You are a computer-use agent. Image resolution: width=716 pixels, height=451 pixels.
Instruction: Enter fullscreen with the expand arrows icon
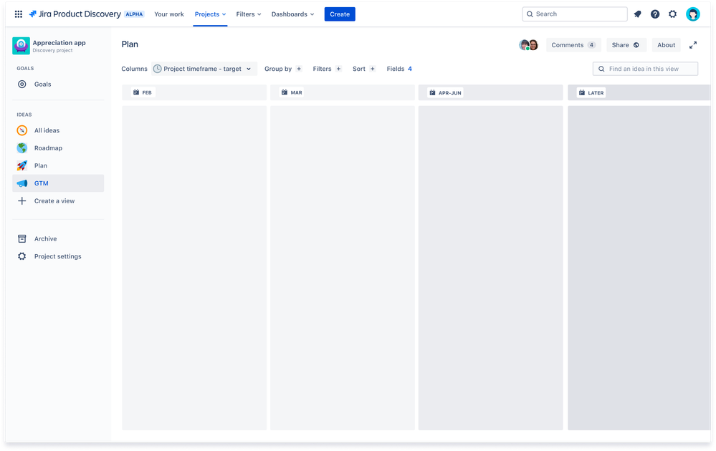tap(693, 45)
